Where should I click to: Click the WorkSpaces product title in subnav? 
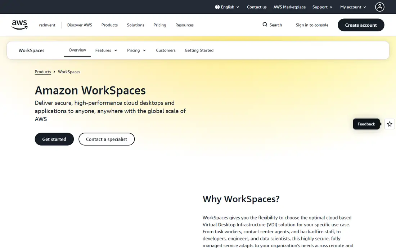(x=31, y=50)
